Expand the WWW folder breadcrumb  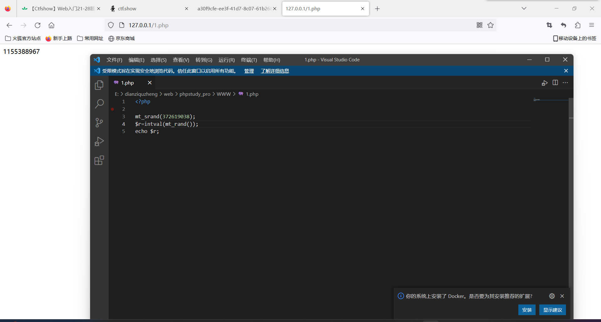coord(223,94)
